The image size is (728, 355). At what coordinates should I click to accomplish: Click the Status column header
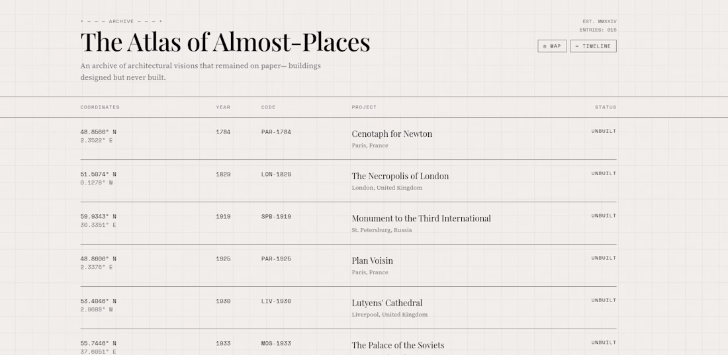point(605,107)
